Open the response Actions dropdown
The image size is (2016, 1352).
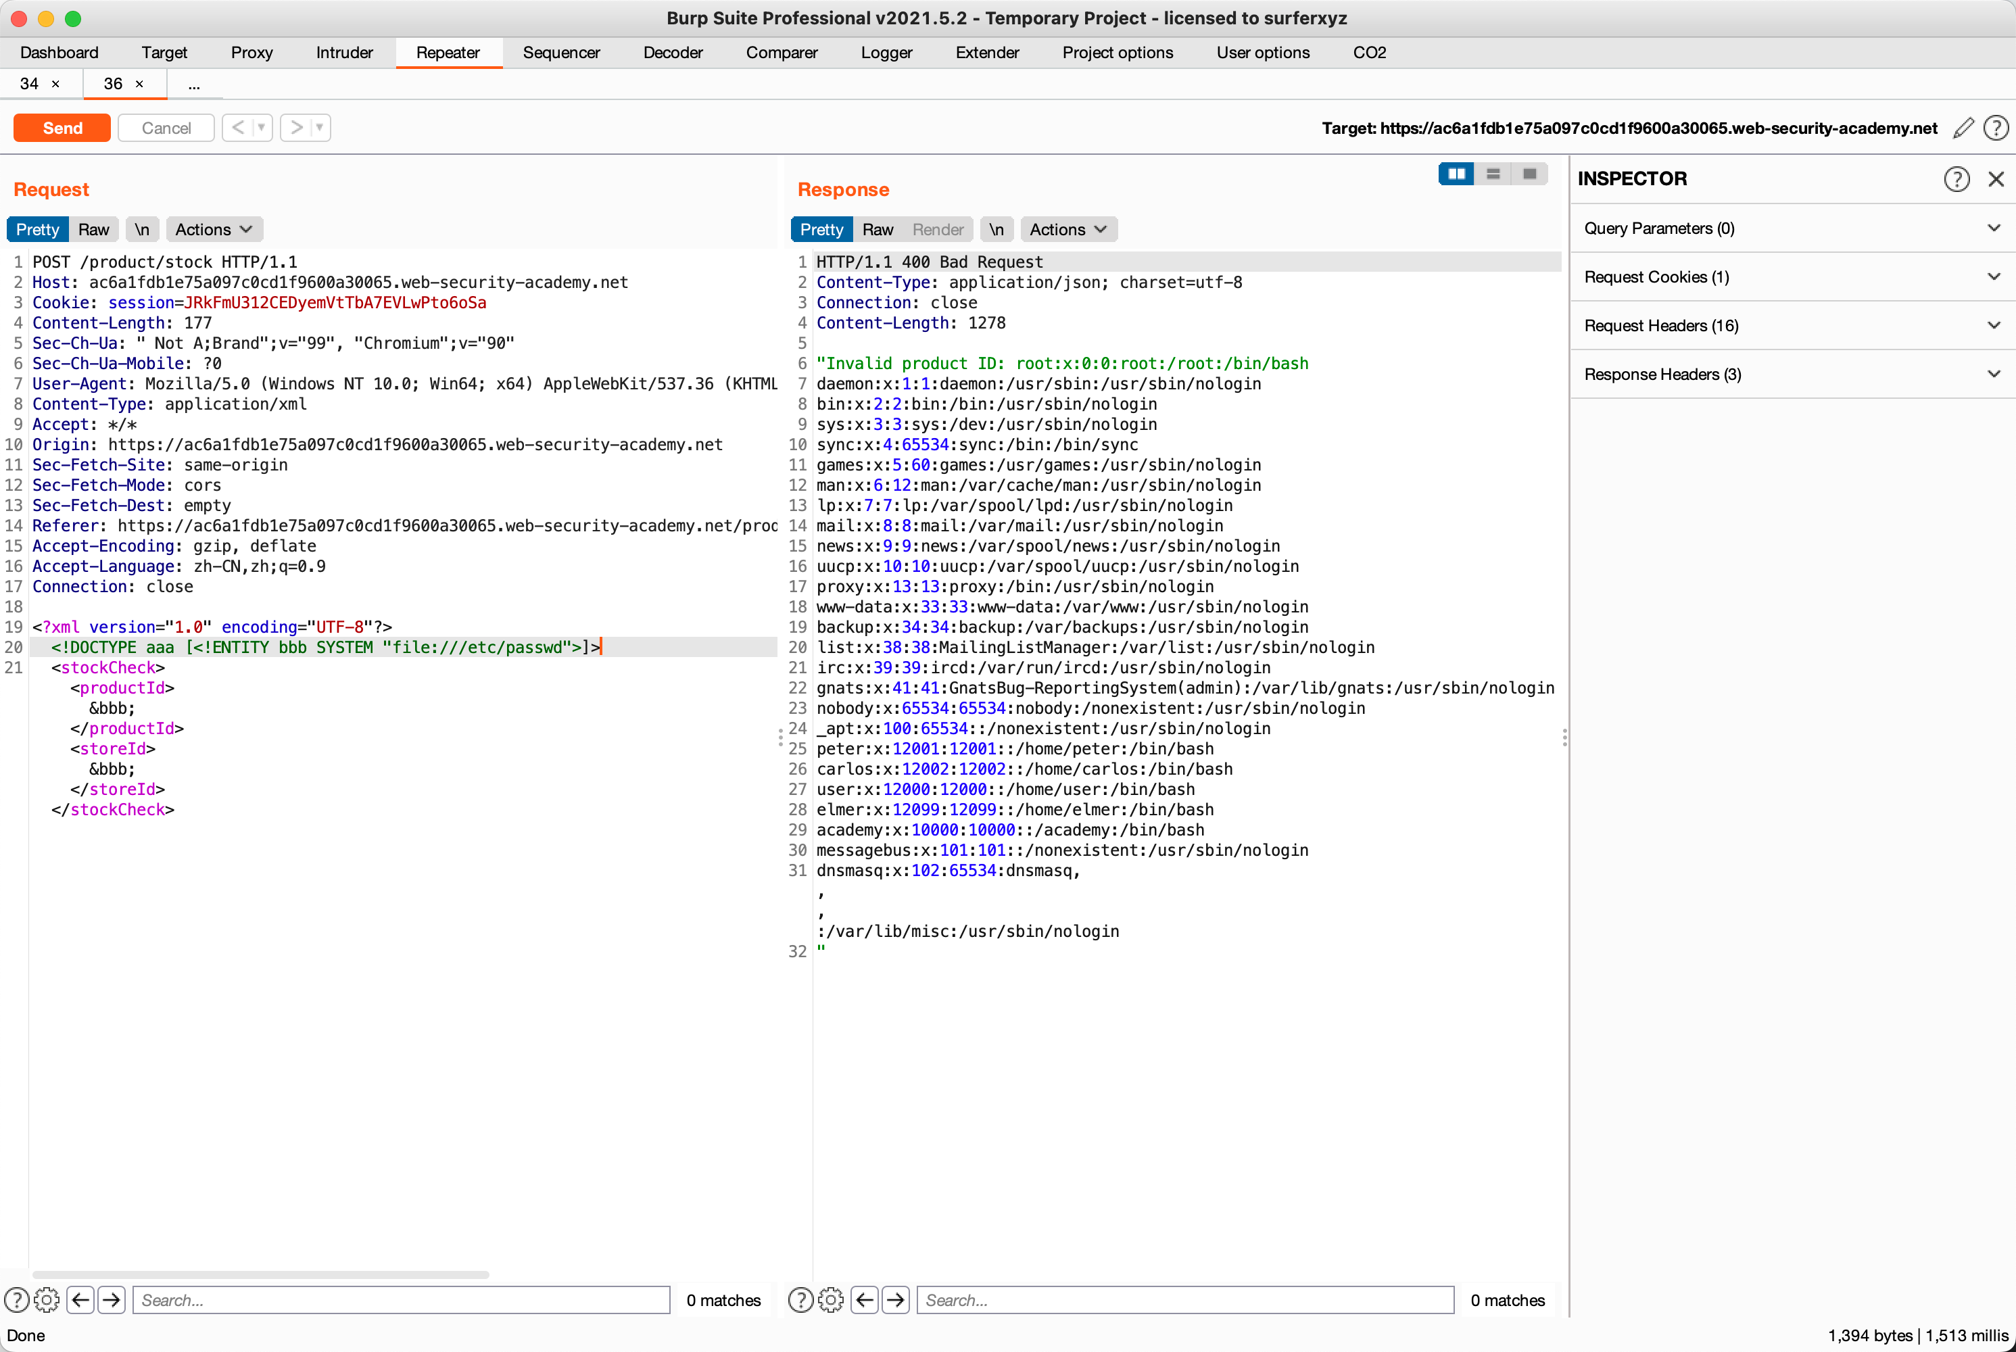click(x=1068, y=229)
